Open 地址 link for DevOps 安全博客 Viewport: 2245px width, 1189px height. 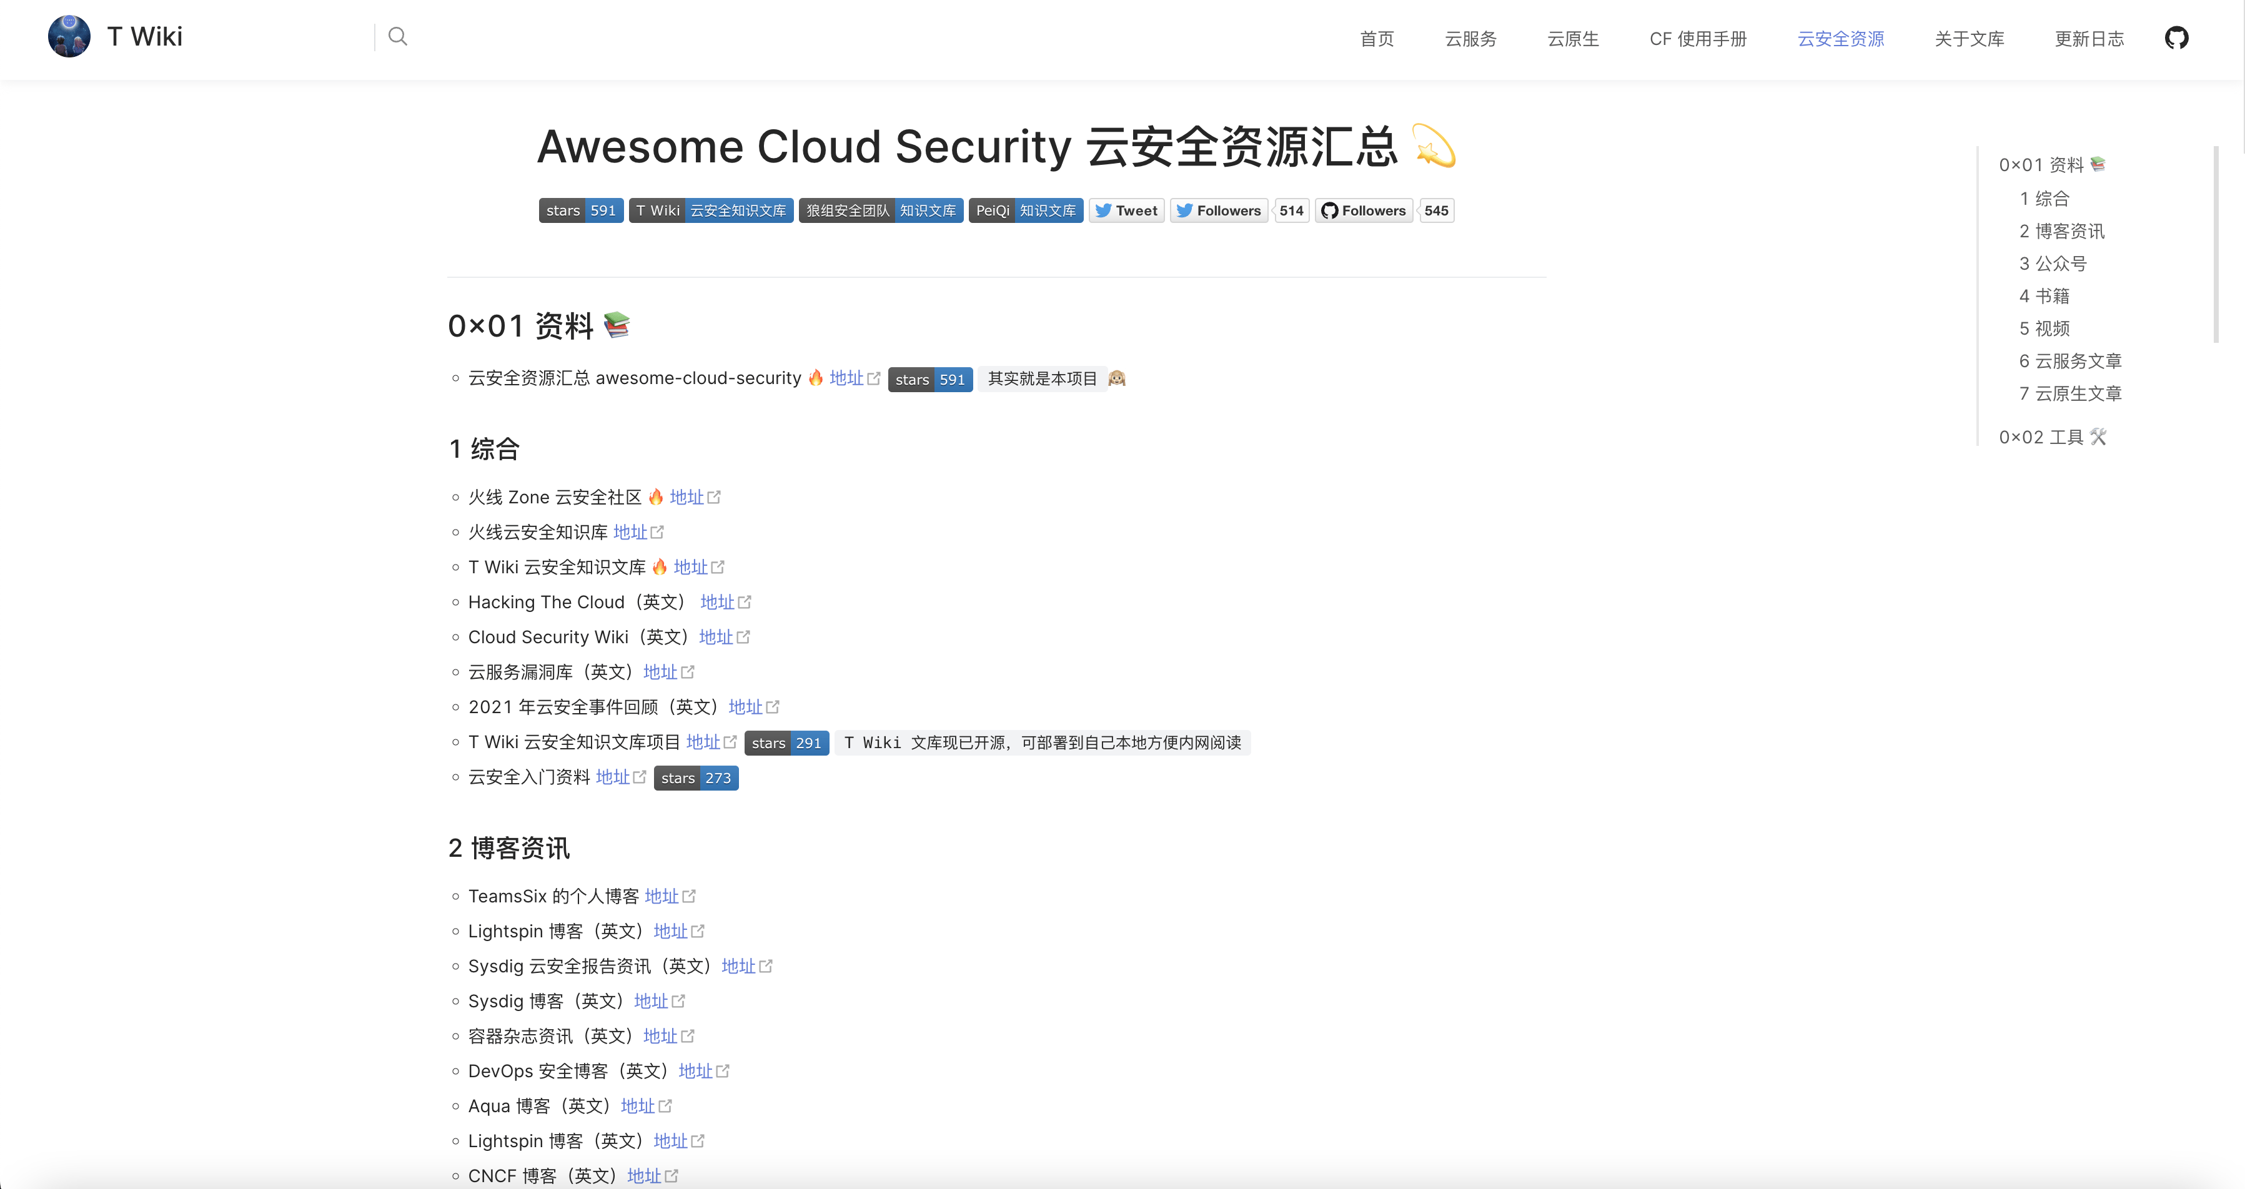(x=703, y=1070)
